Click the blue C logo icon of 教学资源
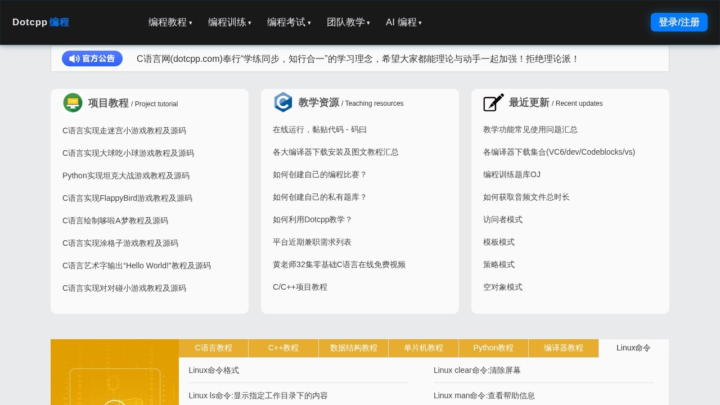This screenshot has height=405, width=720. (x=283, y=102)
